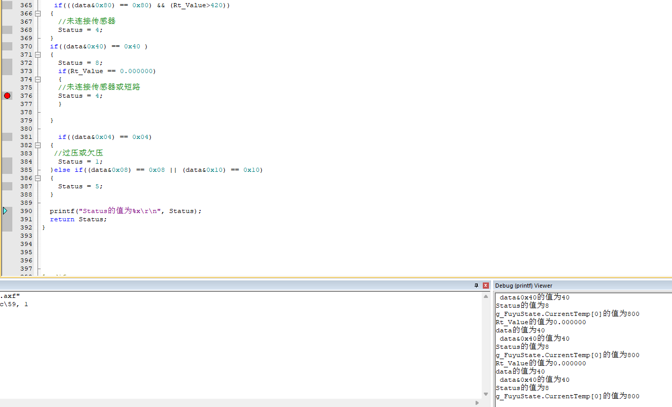This screenshot has height=407, width=672.
Task: Click the comment '//未连接传感器' on line 367
Action: (x=87, y=22)
